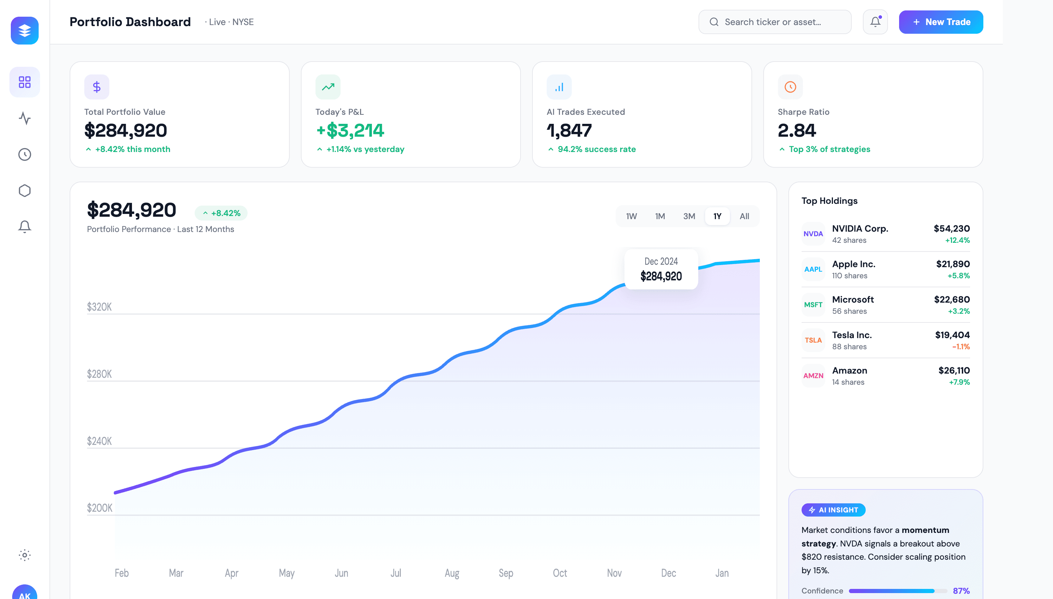
Task: Click the stacked layers app logo
Action: (x=25, y=31)
